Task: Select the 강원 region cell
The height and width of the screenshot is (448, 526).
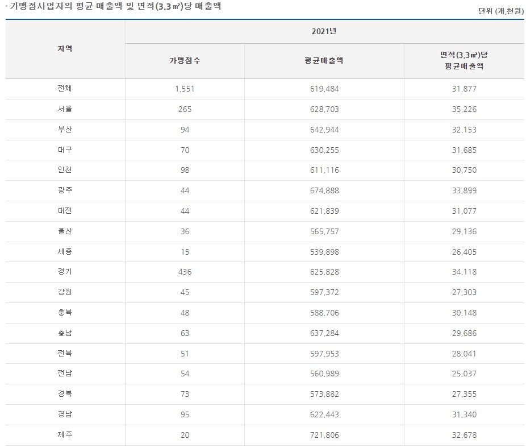Action: [x=65, y=292]
